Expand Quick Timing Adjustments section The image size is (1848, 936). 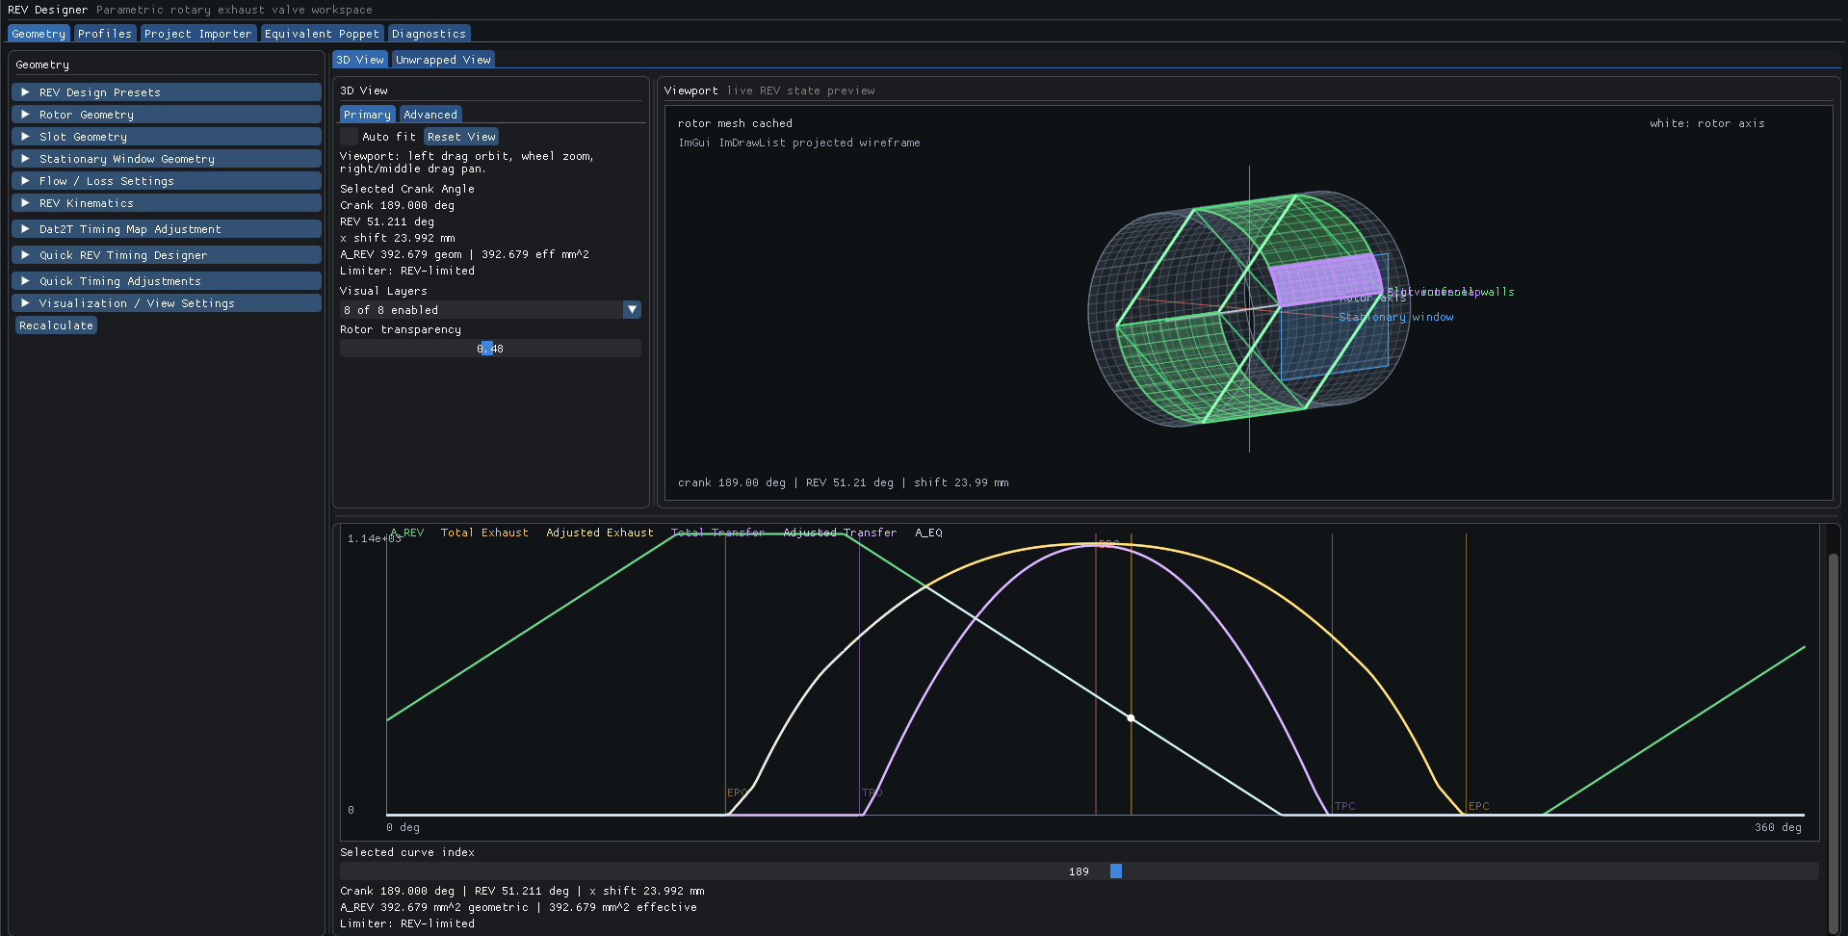pyautogui.click(x=167, y=281)
